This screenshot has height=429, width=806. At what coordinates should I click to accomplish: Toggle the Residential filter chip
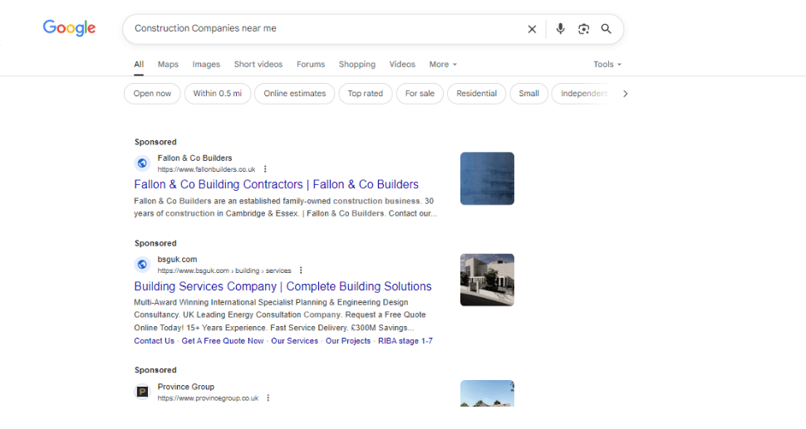point(476,94)
